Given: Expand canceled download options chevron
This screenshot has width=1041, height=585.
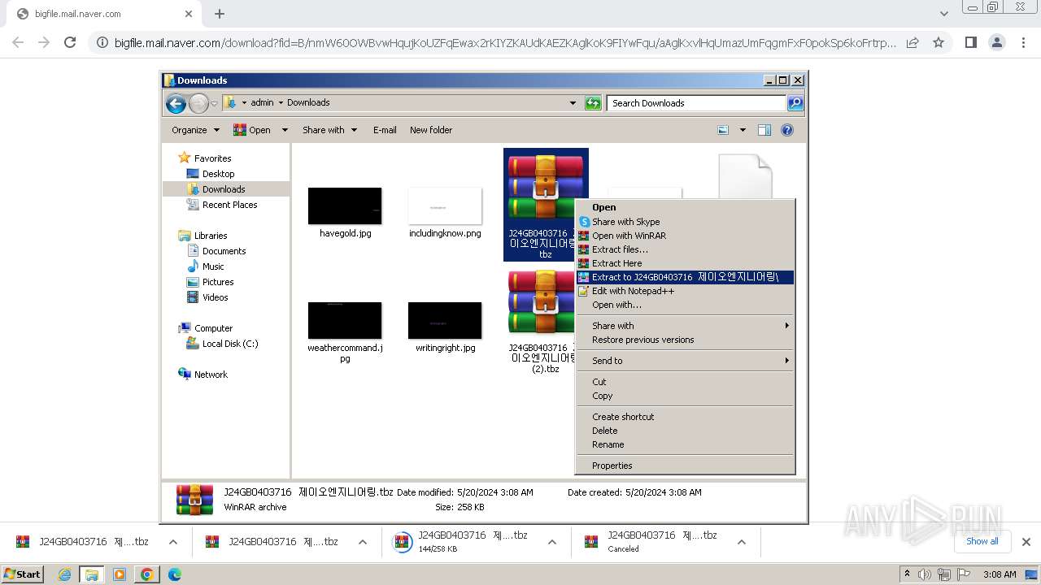Looking at the screenshot, I should point(742,542).
